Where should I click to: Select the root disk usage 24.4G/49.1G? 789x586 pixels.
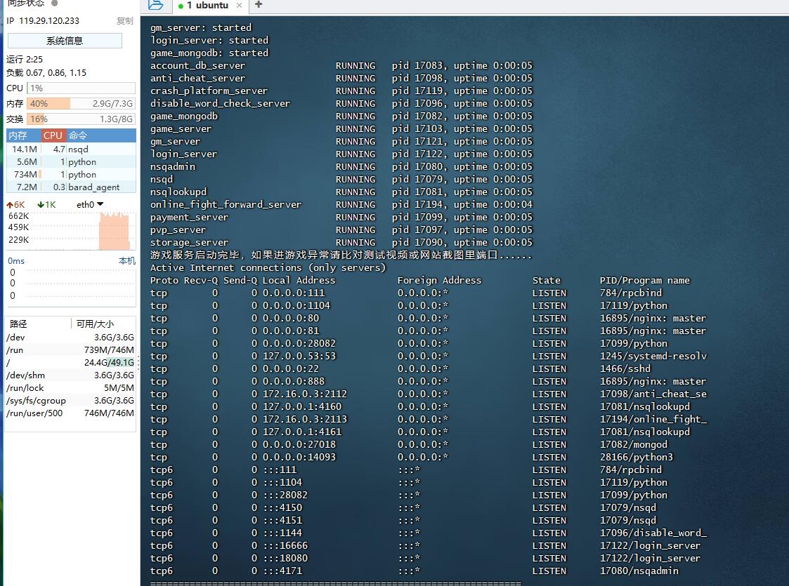coord(70,362)
